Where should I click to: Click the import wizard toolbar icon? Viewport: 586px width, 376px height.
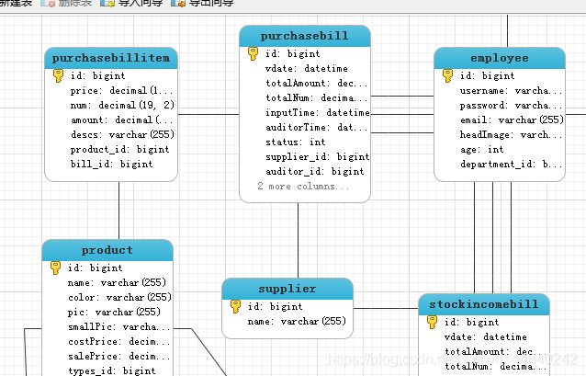[x=107, y=3]
